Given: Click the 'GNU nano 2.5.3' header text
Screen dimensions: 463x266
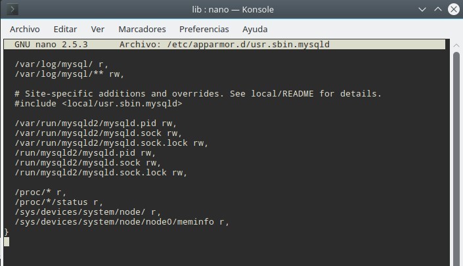Looking at the screenshot, I should point(51,45).
